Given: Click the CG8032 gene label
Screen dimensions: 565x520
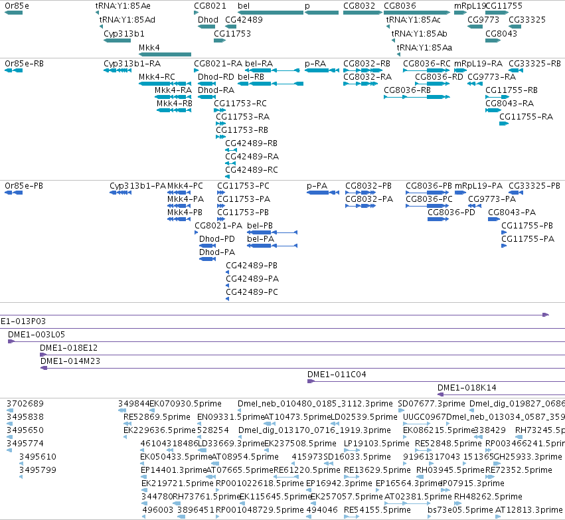Looking at the screenshot, I should [x=359, y=6].
